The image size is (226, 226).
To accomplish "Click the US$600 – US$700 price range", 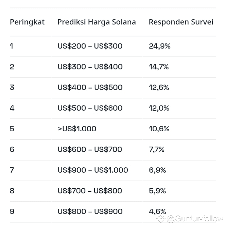I will (x=90, y=150).
